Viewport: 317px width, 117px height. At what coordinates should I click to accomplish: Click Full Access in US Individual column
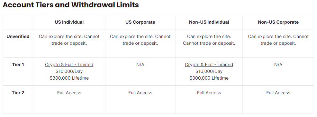(69, 93)
